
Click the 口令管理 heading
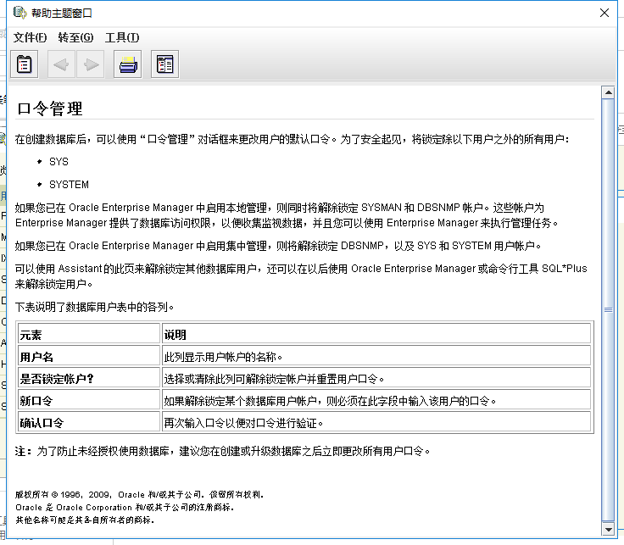[50, 108]
